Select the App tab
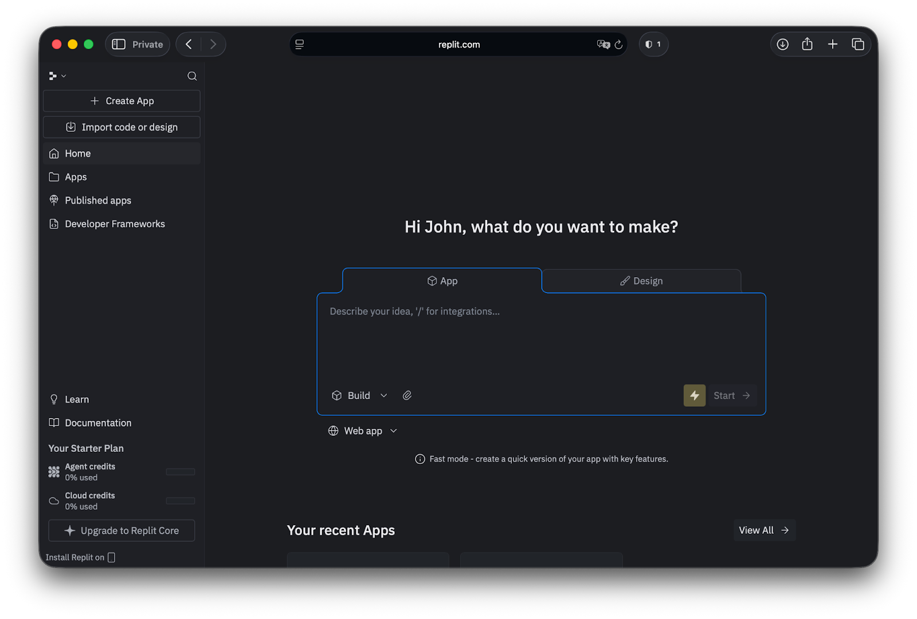This screenshot has height=619, width=917. [x=442, y=281]
